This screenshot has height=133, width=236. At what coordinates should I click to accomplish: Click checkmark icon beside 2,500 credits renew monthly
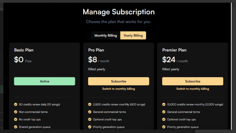click(90, 104)
